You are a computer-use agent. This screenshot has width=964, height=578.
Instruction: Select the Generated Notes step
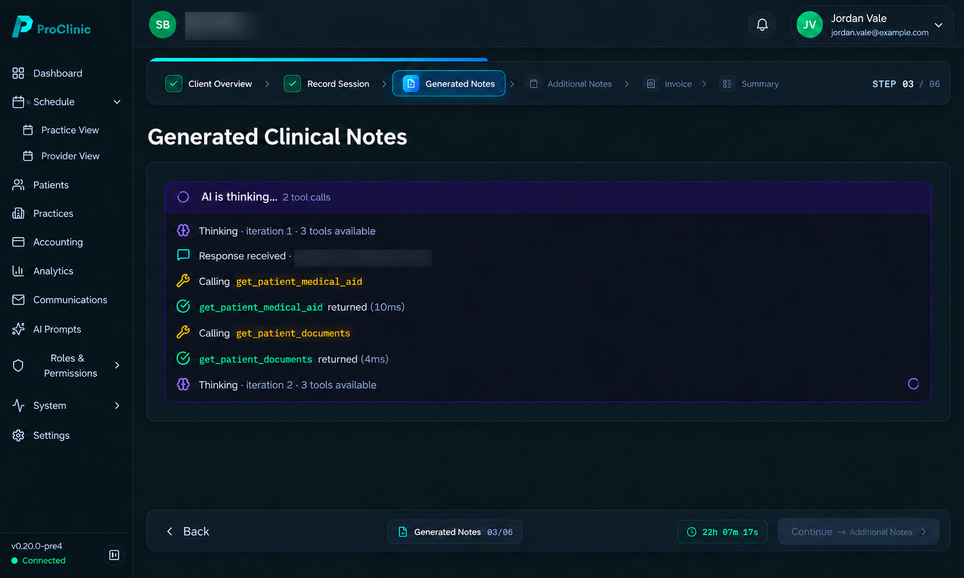(449, 84)
